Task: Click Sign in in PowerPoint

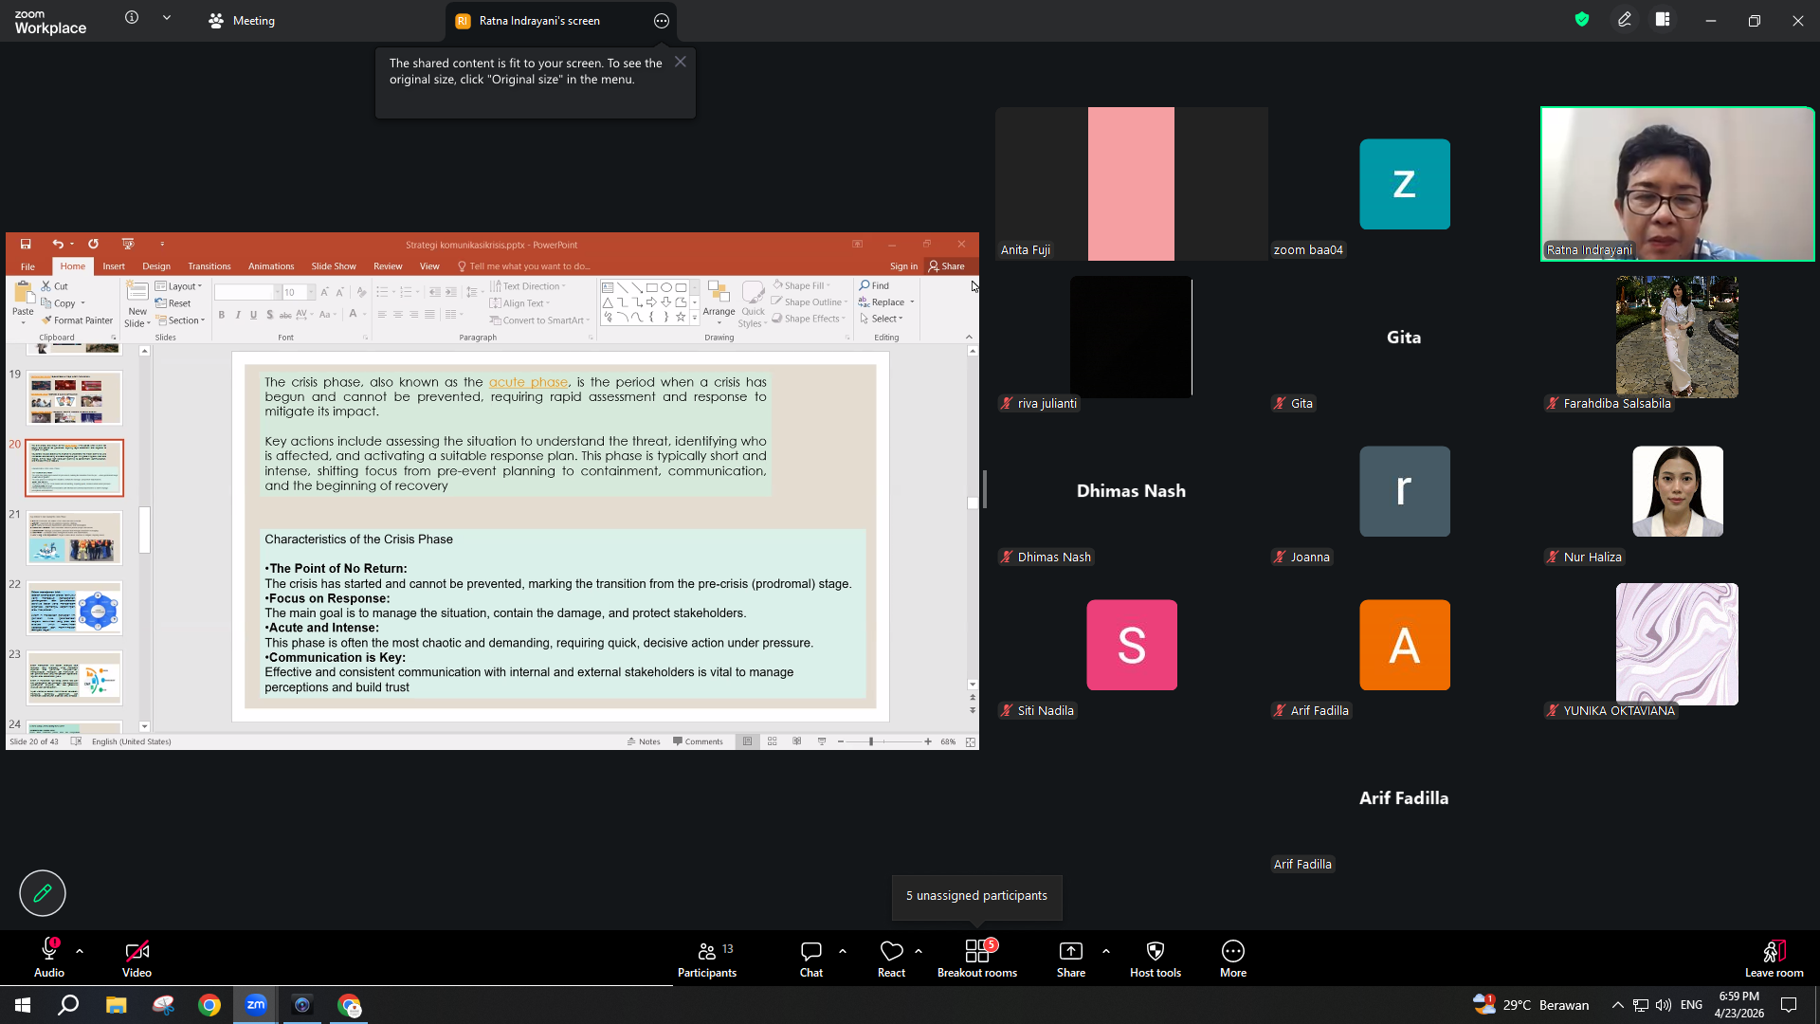Action: pyautogui.click(x=903, y=266)
